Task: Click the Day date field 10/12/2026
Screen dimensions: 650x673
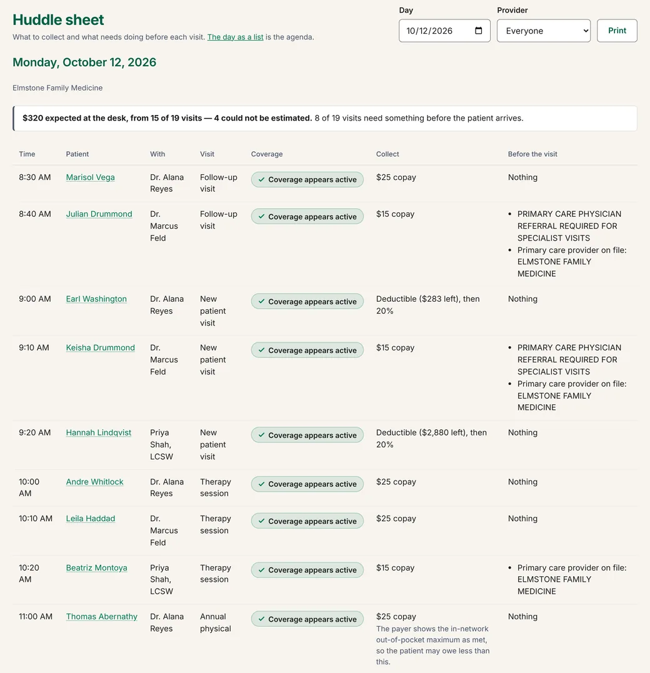Action: point(444,31)
